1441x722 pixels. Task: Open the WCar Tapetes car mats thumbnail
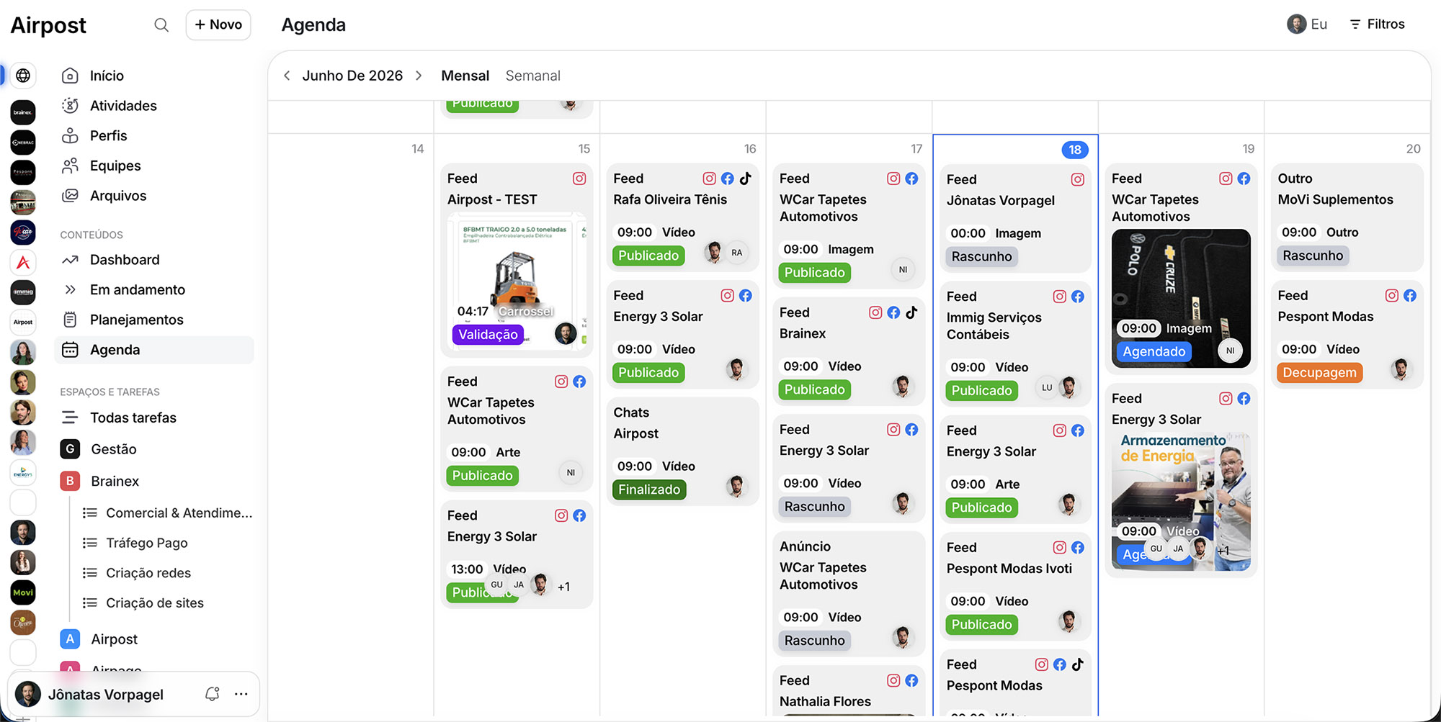(x=1181, y=298)
